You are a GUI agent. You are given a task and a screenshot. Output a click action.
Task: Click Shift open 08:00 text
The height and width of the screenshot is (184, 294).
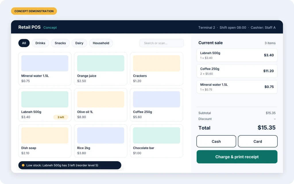(x=233, y=27)
